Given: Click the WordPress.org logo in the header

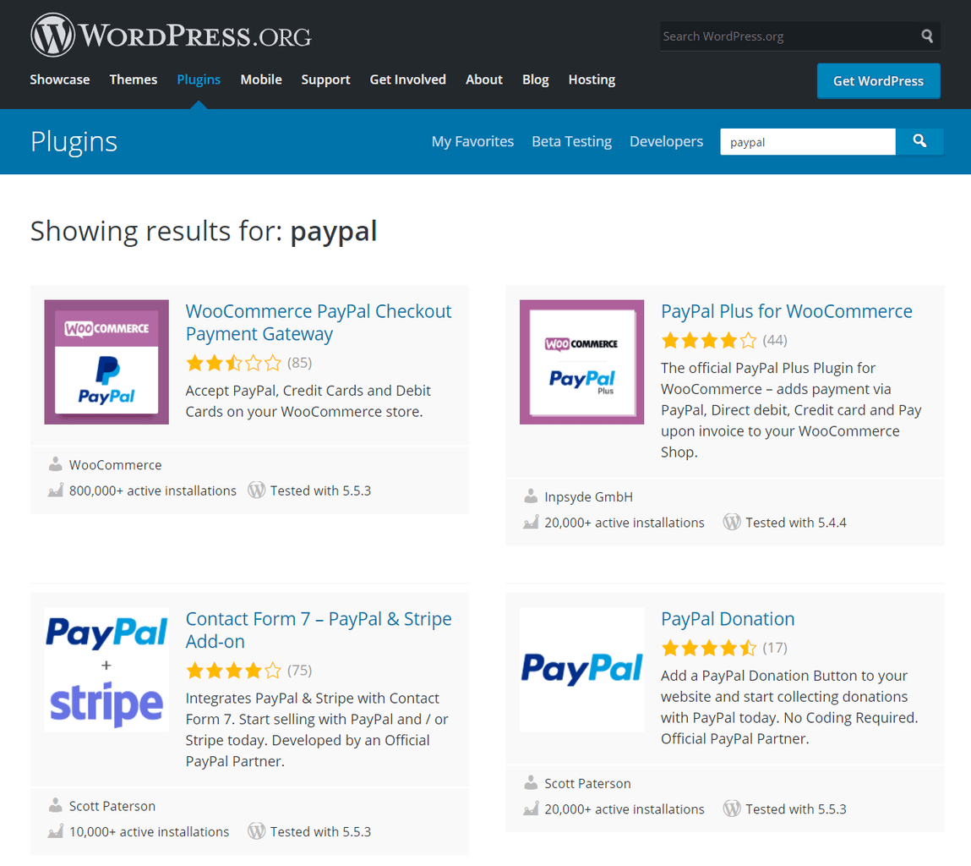Looking at the screenshot, I should pos(169,35).
